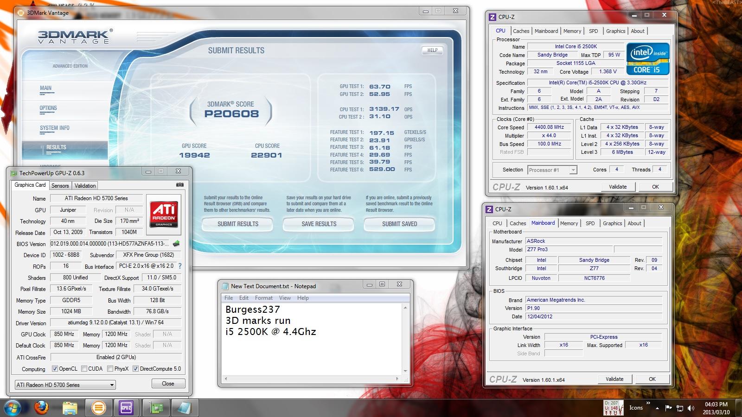The image size is (742, 417).
Task: Select RESULTS in 3DMark sidebar
Action: [x=64, y=150]
